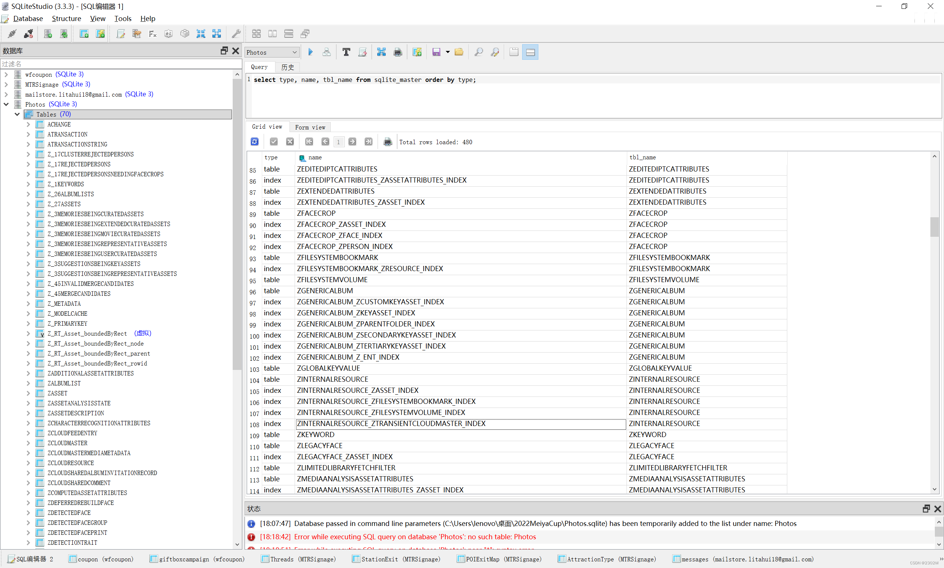
Task: Click the refresh table data icon
Action: 254,142
